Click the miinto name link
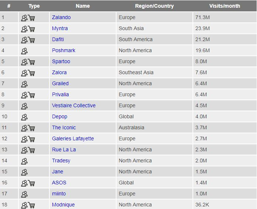This screenshot has width=257, height=209. pos(59,194)
